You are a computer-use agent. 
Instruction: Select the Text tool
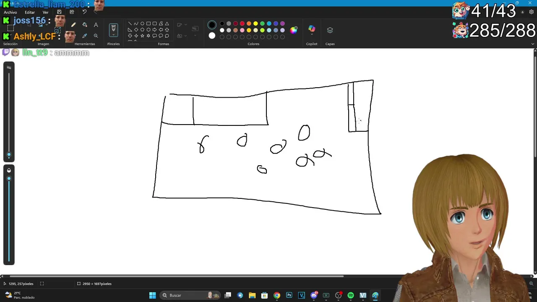[x=96, y=25]
